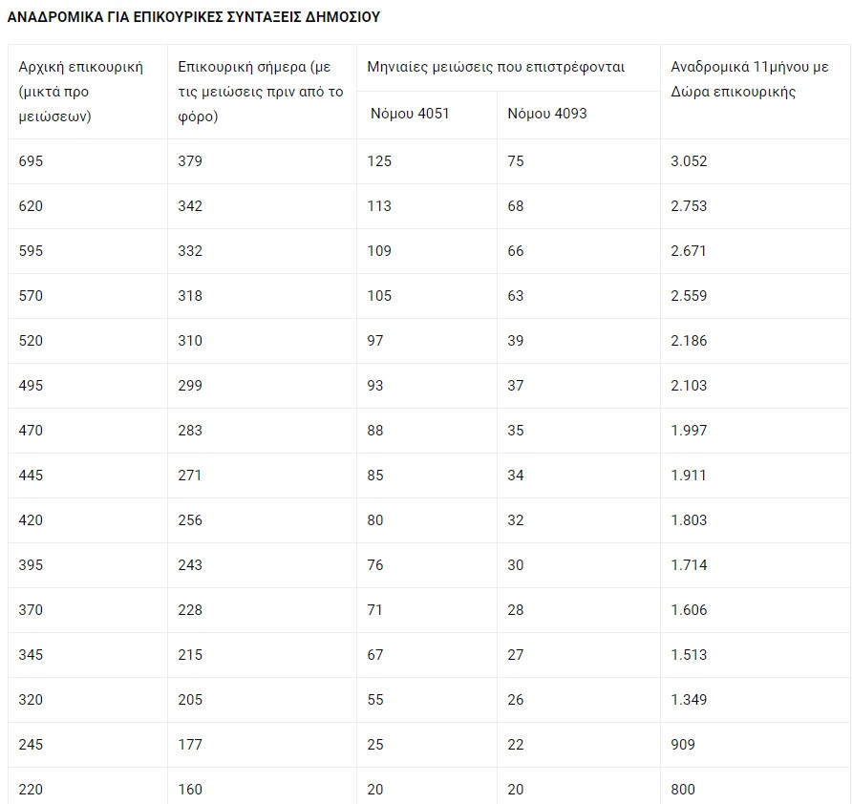The width and height of the screenshot is (852, 804).
Task: Select the 39 value under Νόμου 4093
Action: point(516,341)
